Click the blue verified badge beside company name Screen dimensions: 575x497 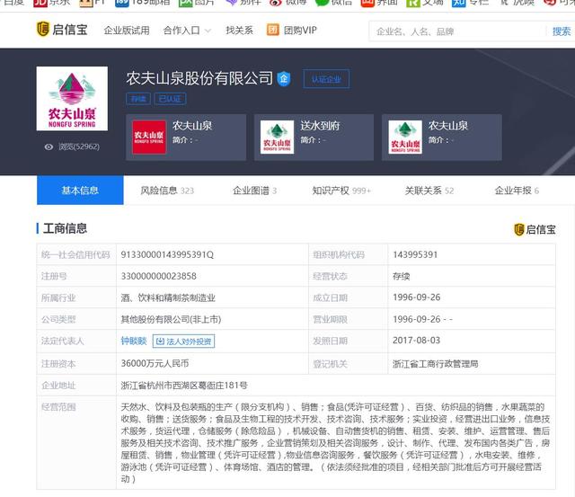coord(284,78)
